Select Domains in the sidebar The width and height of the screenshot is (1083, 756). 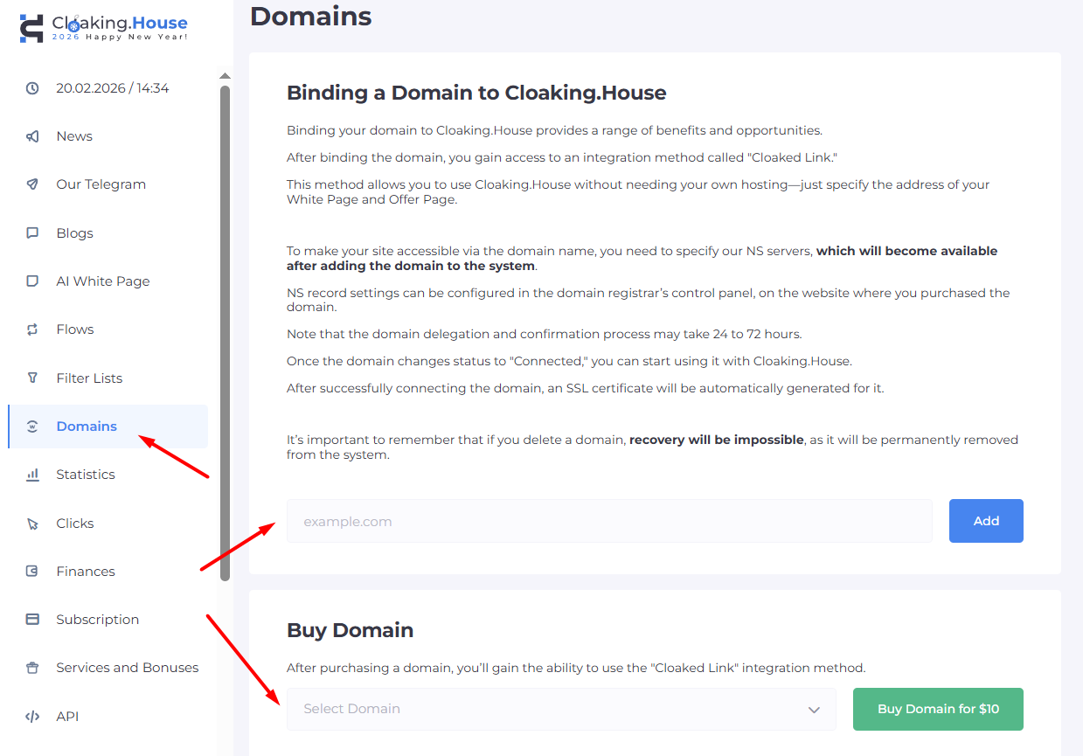click(87, 427)
